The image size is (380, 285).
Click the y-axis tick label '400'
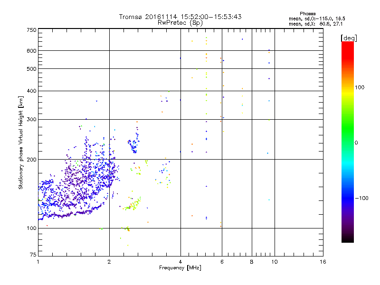click(x=32, y=91)
